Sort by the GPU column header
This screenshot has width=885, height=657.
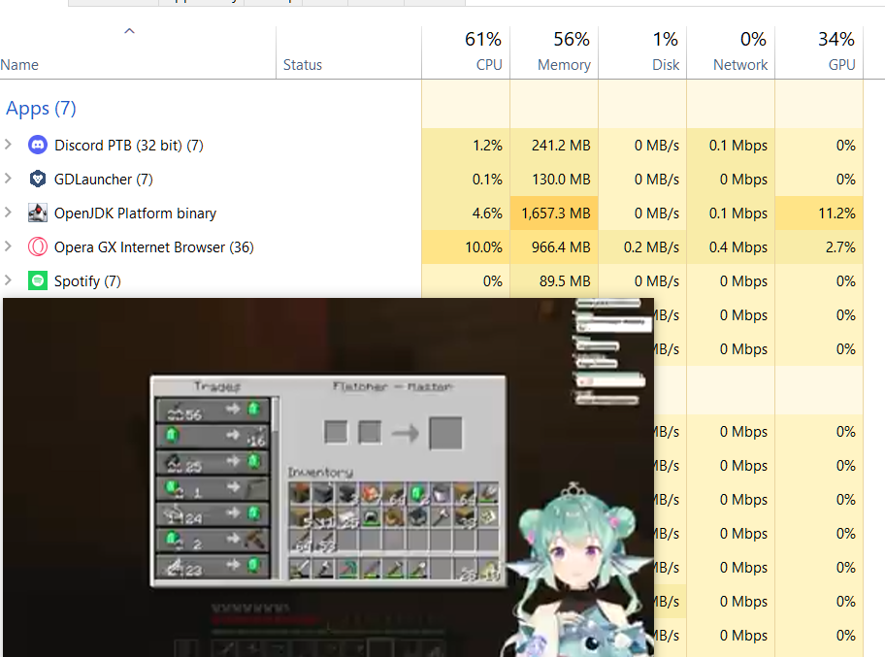point(819,52)
